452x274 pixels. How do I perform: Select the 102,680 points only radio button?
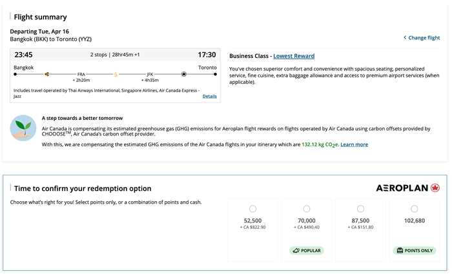click(415, 209)
